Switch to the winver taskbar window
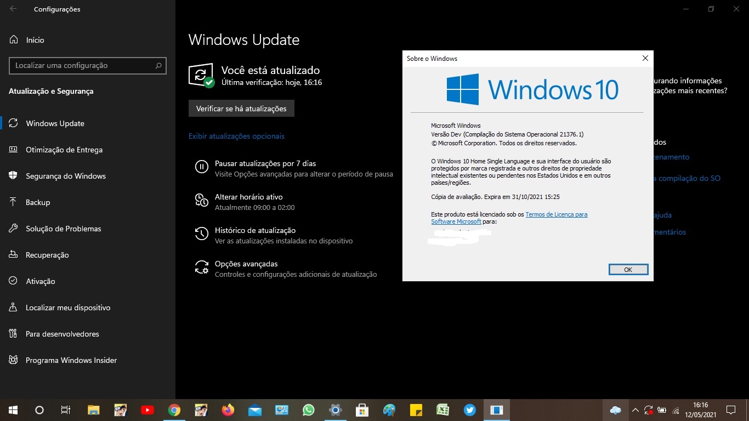The width and height of the screenshot is (749, 421). pyautogui.click(x=497, y=410)
